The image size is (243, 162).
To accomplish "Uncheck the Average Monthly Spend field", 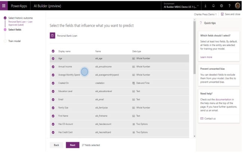I will tap(53, 75).
